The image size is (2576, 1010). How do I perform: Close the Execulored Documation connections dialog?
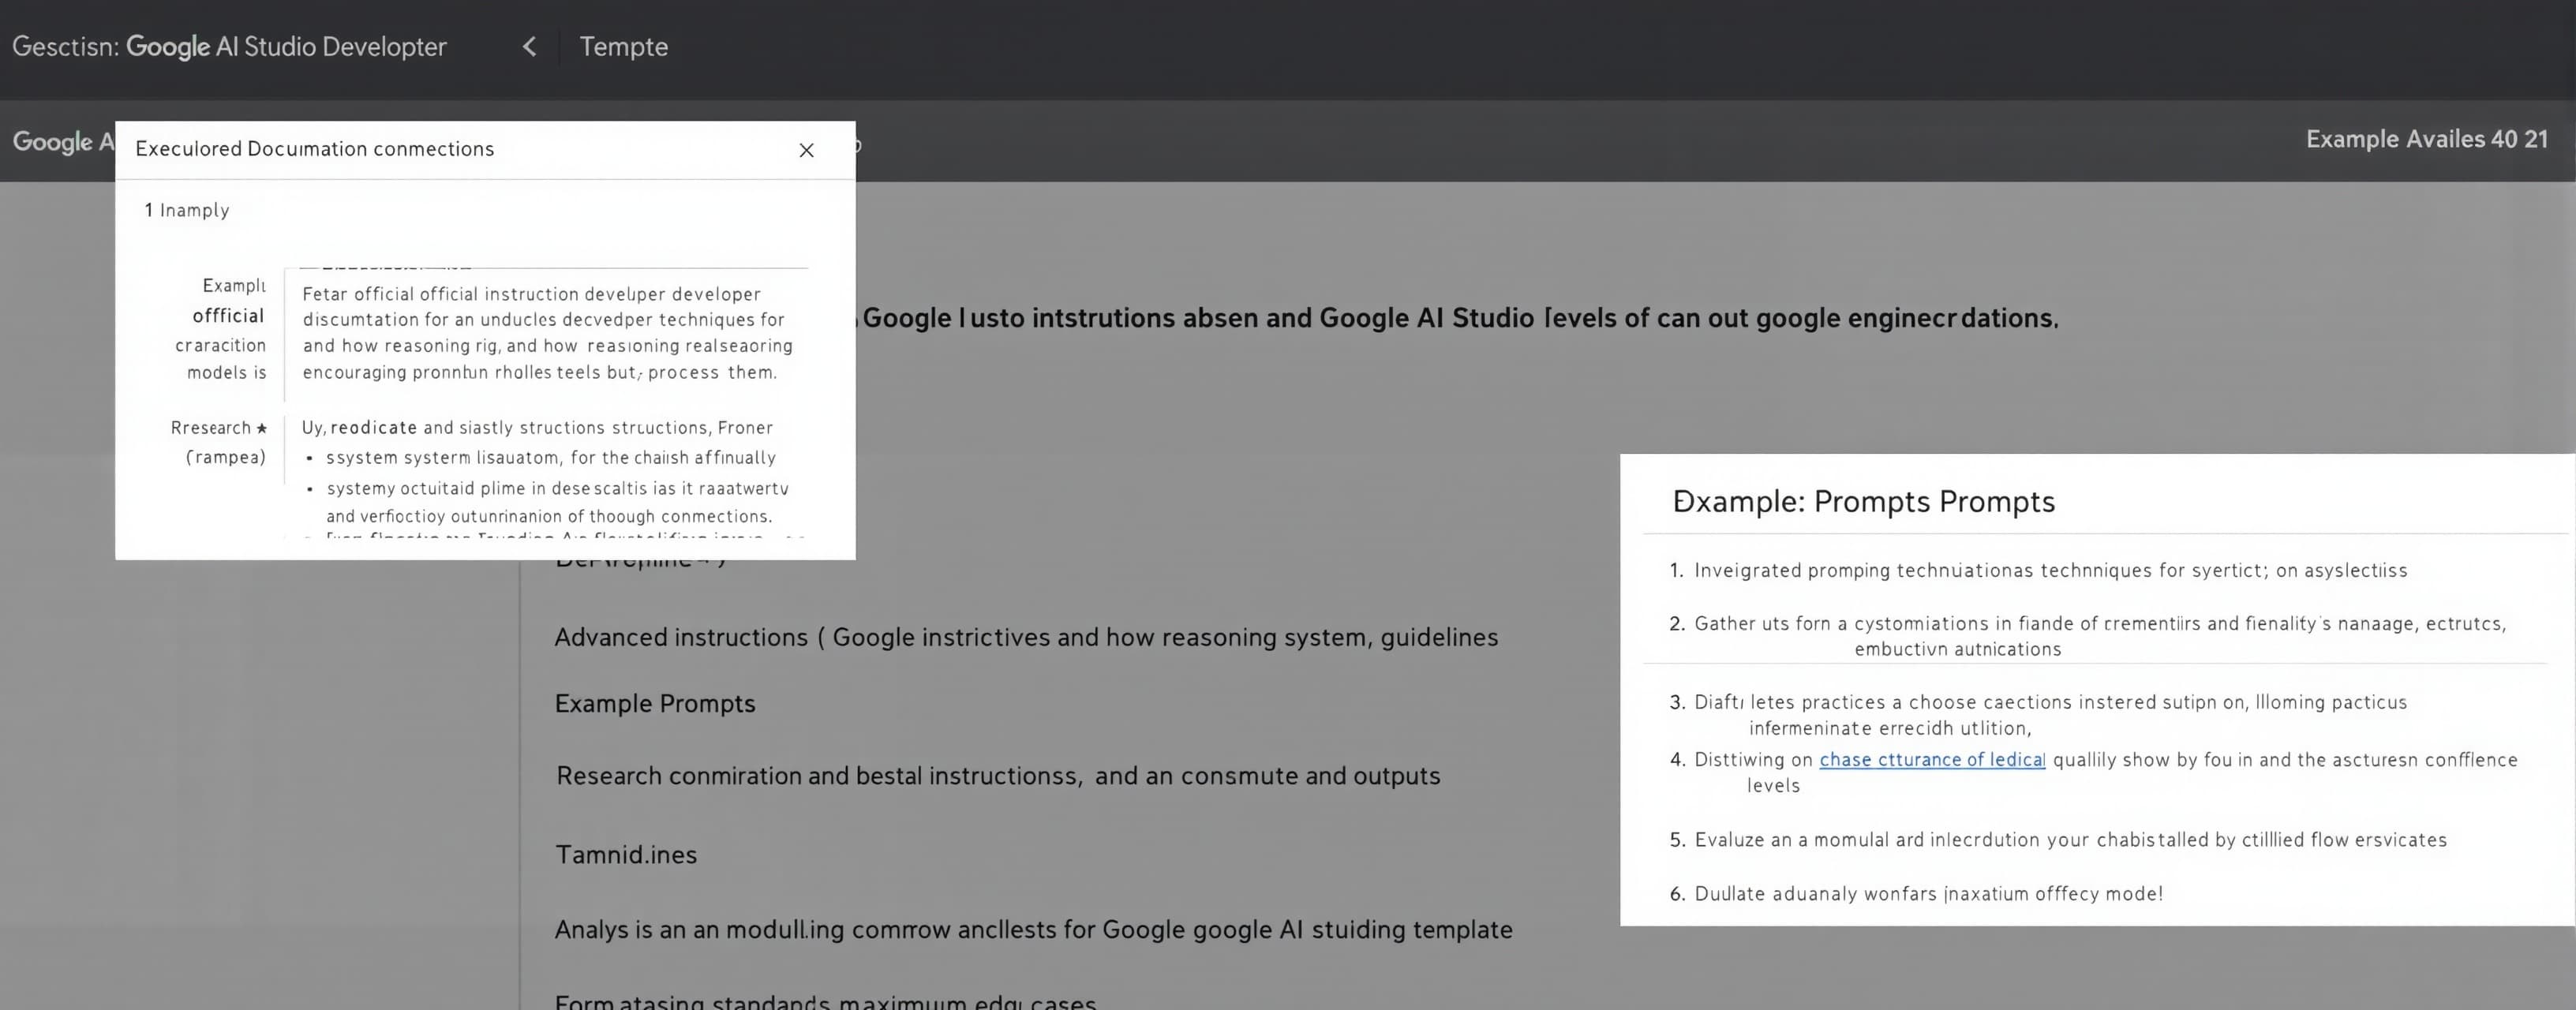(x=806, y=150)
